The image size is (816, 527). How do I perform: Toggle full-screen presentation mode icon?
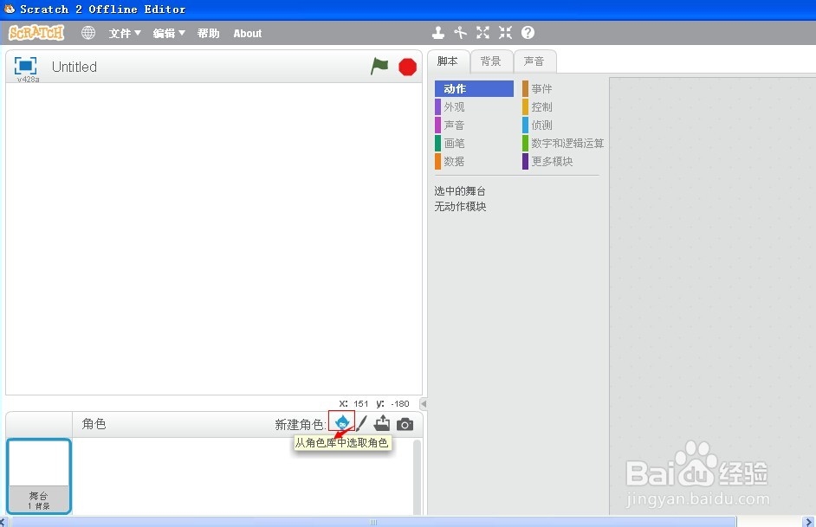[25, 66]
